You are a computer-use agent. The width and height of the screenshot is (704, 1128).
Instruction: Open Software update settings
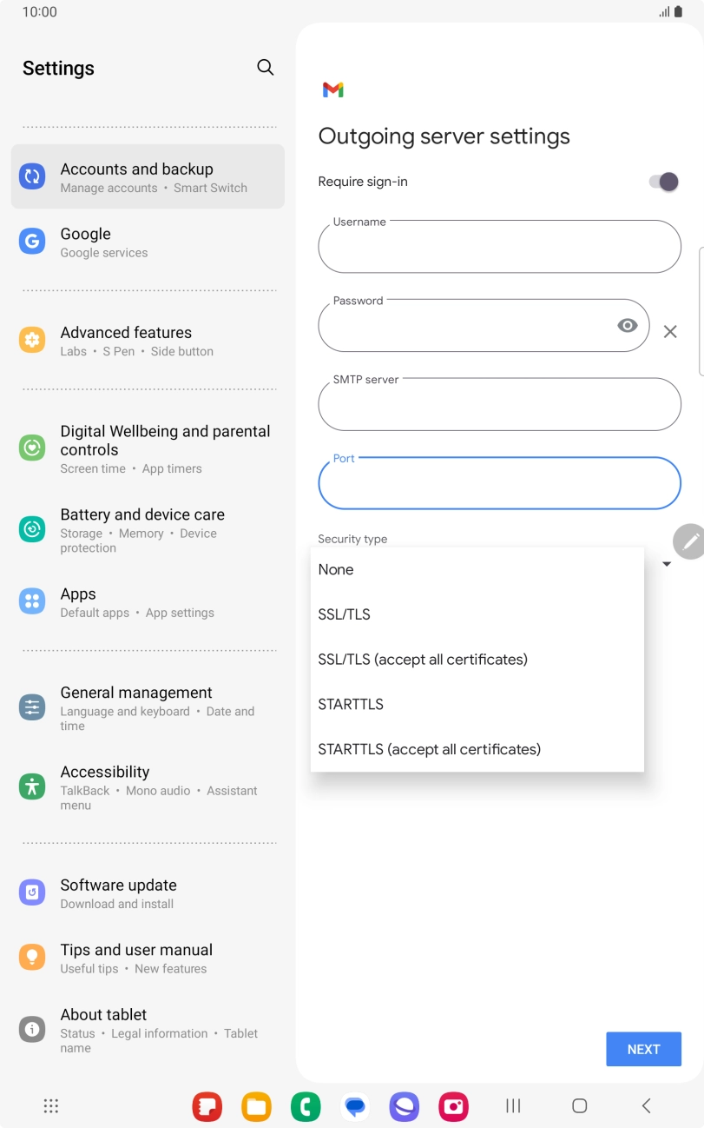[148, 892]
